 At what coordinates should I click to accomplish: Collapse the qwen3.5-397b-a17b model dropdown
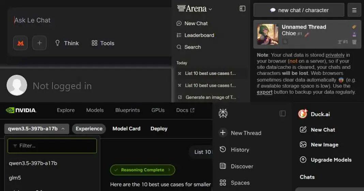pos(37,129)
